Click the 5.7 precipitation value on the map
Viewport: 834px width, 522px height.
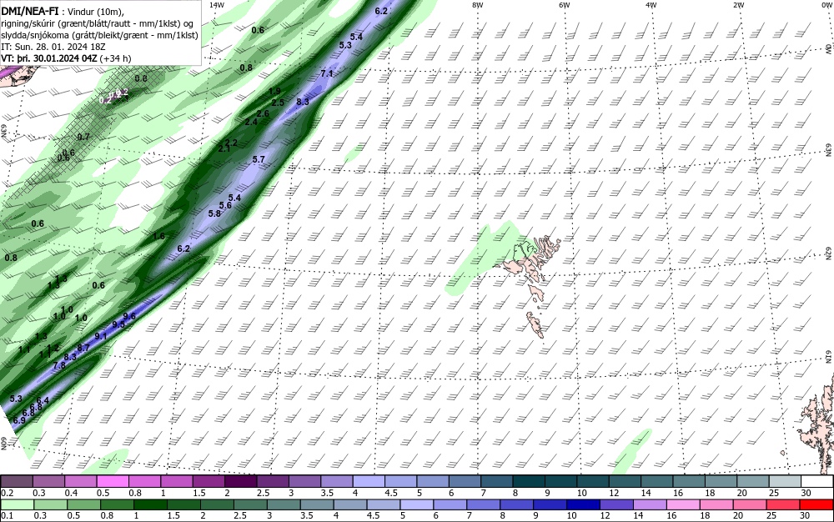[259, 159]
